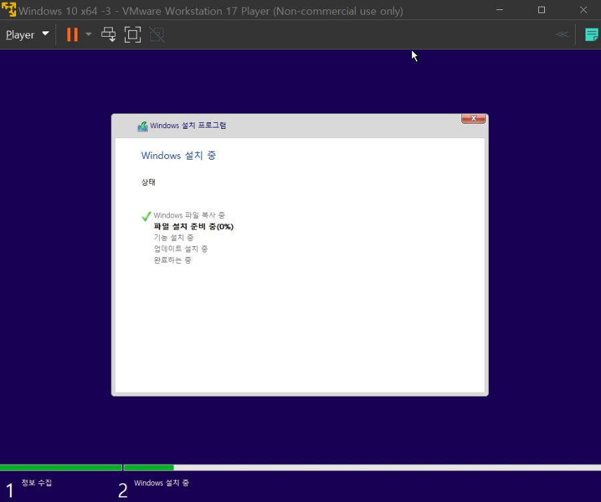The image size is (601, 502).
Task: Collapse the toolbar with double chevron
Action: coord(562,35)
